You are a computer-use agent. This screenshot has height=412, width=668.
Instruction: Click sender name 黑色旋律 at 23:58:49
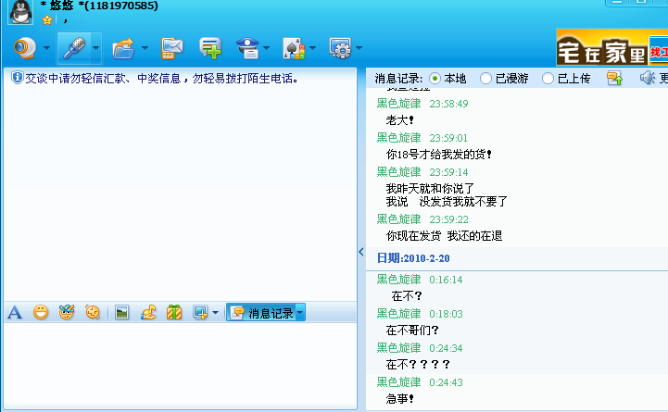coord(398,104)
